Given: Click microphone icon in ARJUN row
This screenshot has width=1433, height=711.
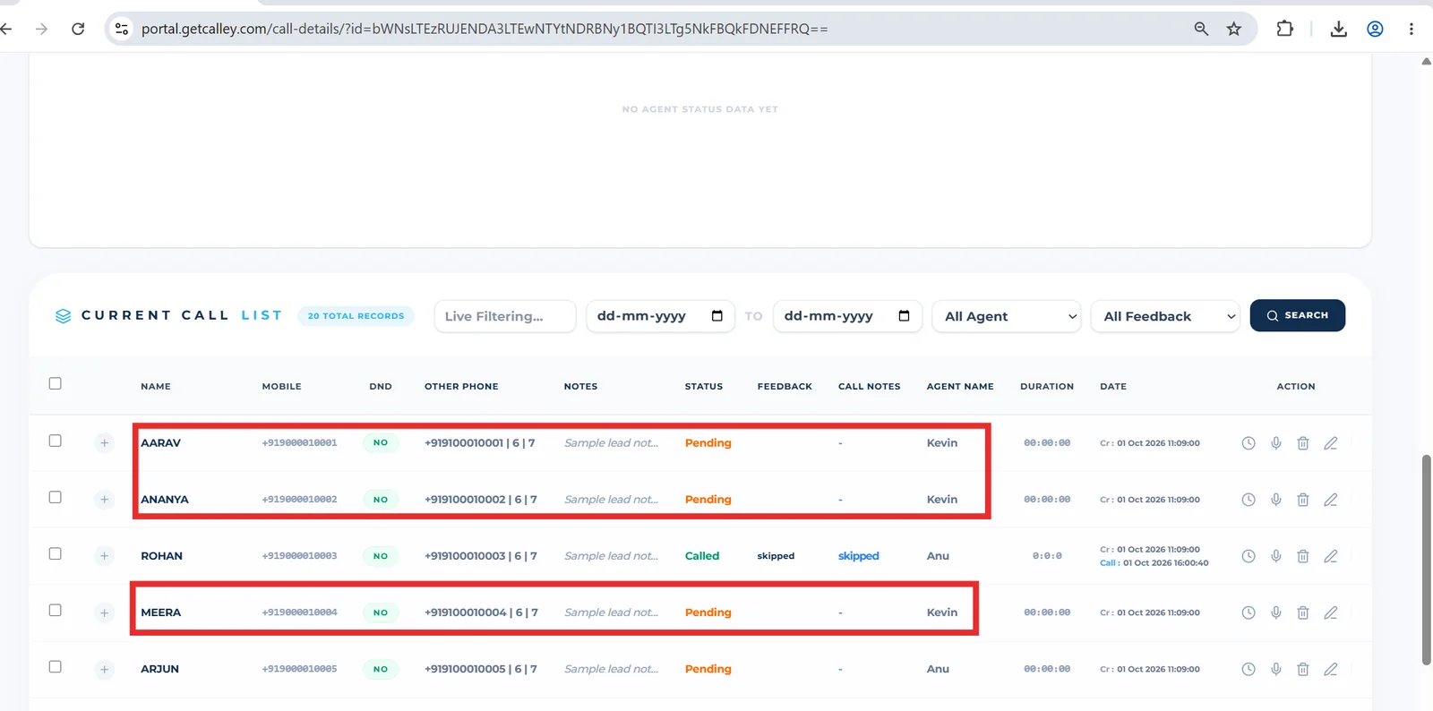Looking at the screenshot, I should click(1276, 669).
